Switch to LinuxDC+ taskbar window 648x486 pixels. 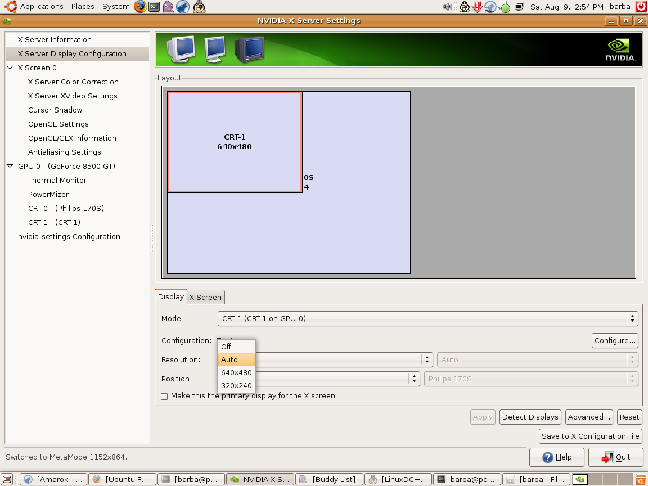point(398,479)
